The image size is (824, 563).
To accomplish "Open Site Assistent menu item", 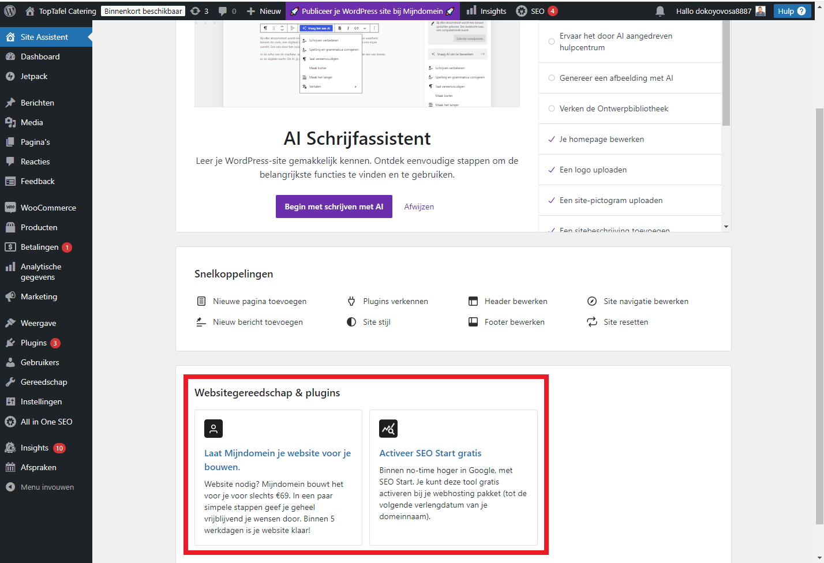I will click(46, 37).
